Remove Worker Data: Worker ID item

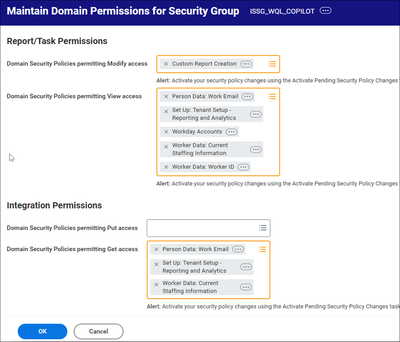point(166,167)
